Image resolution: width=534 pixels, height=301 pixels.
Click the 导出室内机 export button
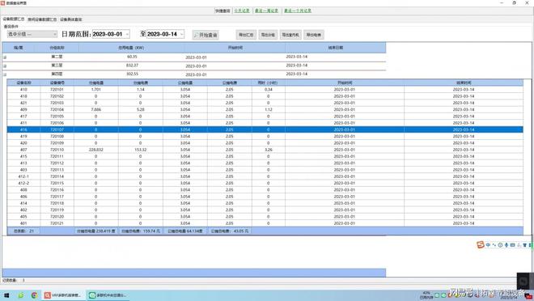(290, 35)
